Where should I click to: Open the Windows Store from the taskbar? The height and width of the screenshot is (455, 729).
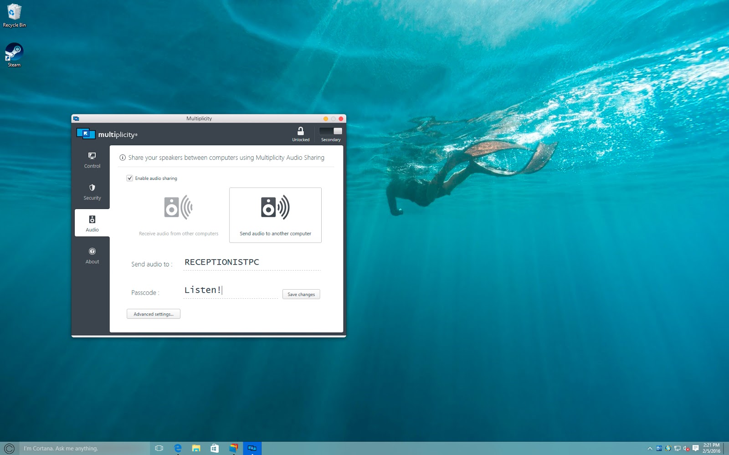215,448
